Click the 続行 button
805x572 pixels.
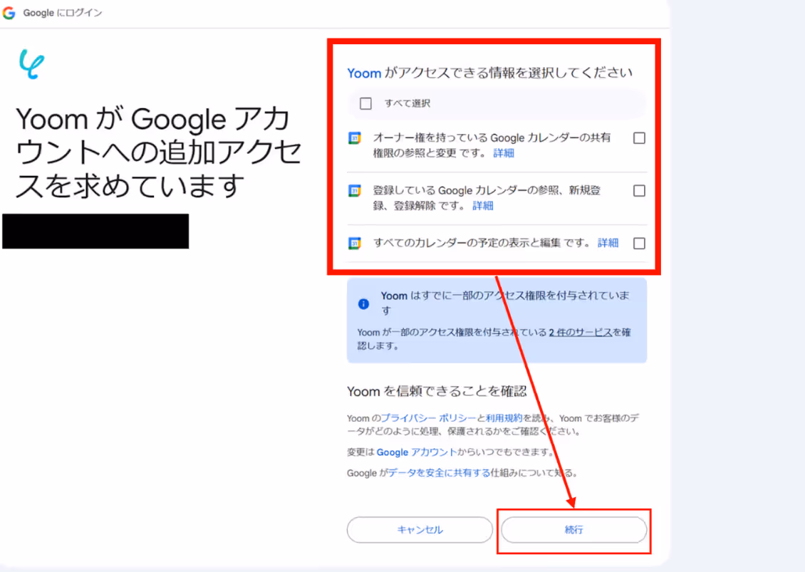coord(574,530)
